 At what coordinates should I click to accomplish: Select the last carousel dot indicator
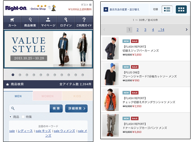click(x=83, y=75)
